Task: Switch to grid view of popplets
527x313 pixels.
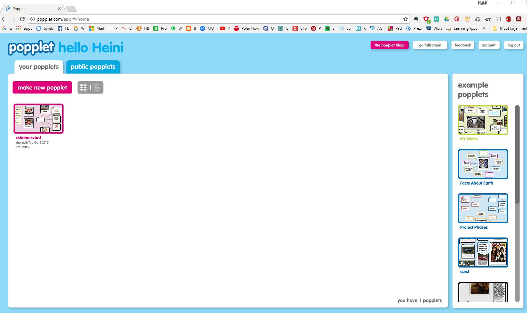Action: (x=84, y=87)
